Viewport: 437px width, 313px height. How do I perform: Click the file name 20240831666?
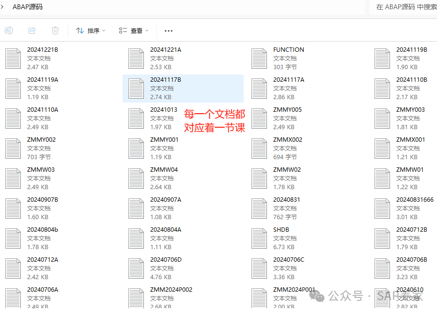(x=415, y=200)
